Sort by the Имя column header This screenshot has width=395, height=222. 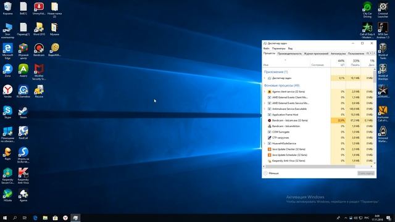[286, 63]
